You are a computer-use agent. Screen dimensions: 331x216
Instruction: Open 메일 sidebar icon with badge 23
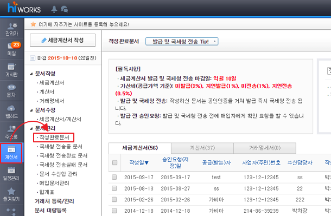tap(12, 49)
